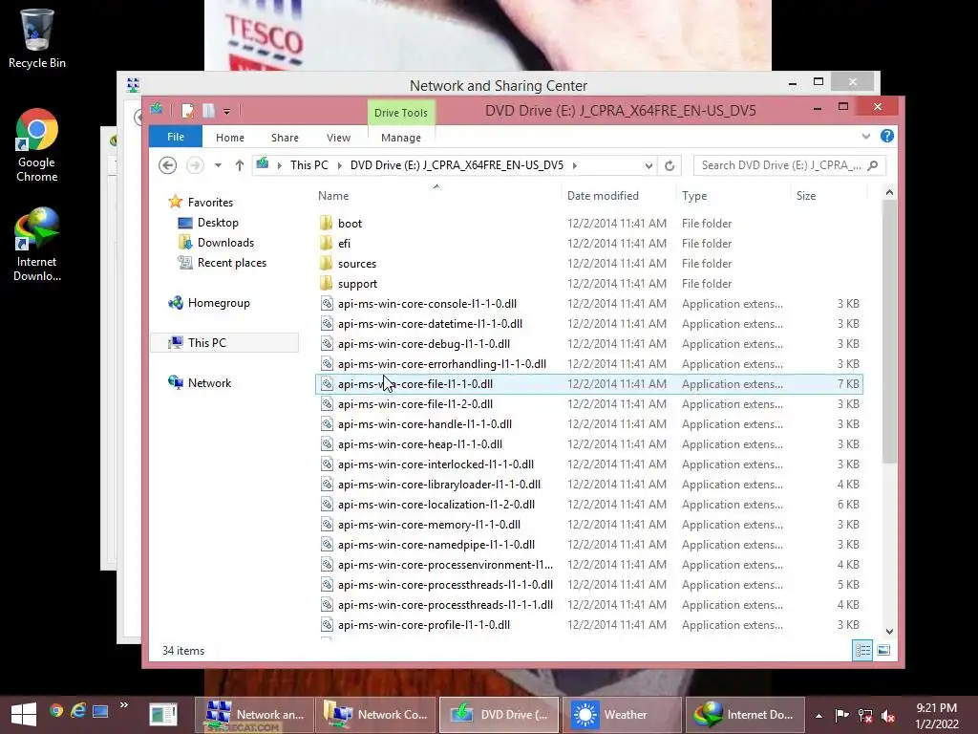Select api-ms-win-core-debug-l1-1-0.dll file
This screenshot has width=978, height=734.
click(589, 344)
